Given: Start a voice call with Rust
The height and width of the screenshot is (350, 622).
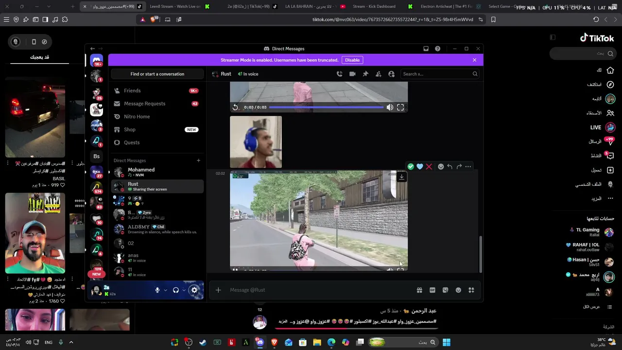Looking at the screenshot, I should tap(339, 74).
